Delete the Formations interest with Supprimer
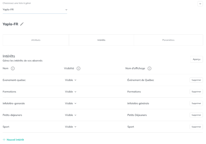The height and width of the screenshot is (144, 206). coord(196,92)
